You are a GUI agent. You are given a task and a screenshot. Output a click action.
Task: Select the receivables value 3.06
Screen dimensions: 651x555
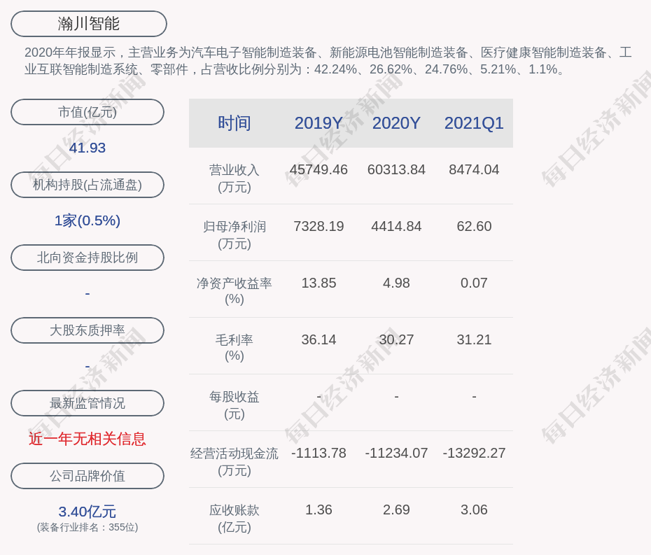pos(474,510)
